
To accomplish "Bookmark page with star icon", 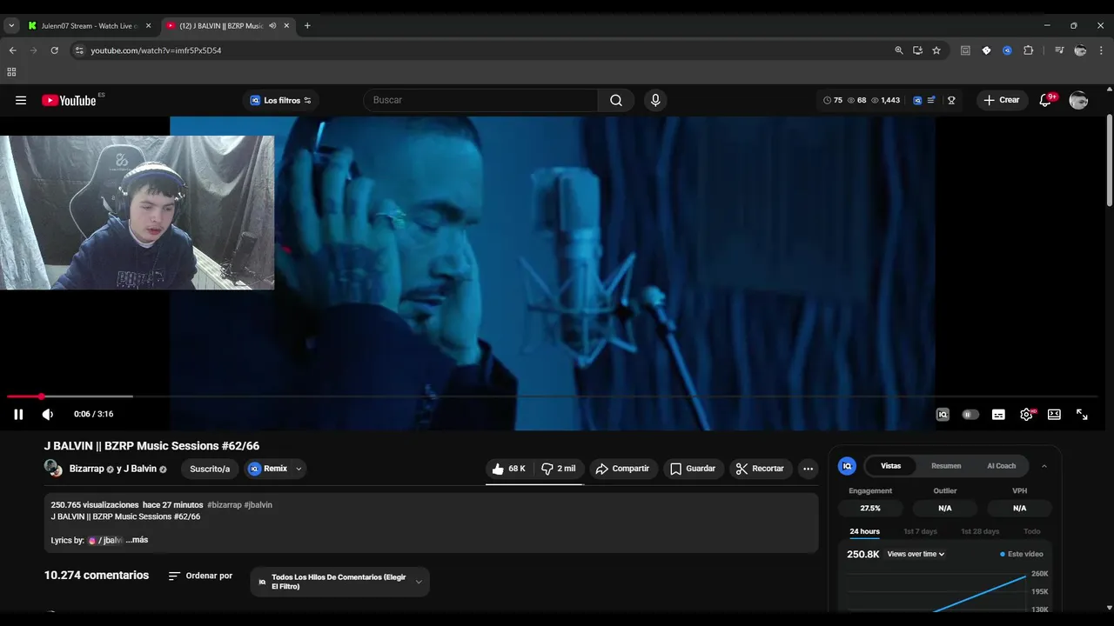I will (936, 50).
